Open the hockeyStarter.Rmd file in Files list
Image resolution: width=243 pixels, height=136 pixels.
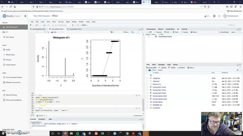point(159,99)
